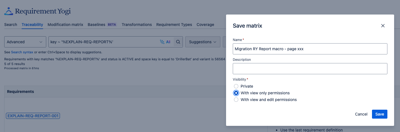Open the Transformations tab
Screen dimensions: 400x132
pyautogui.click(x=137, y=25)
